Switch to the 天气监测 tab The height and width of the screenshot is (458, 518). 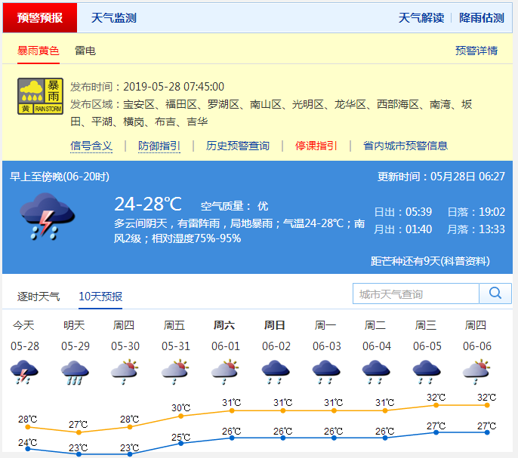pos(113,18)
